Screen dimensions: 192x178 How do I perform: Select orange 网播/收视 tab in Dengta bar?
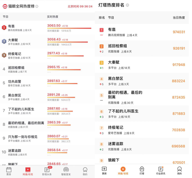123,171
